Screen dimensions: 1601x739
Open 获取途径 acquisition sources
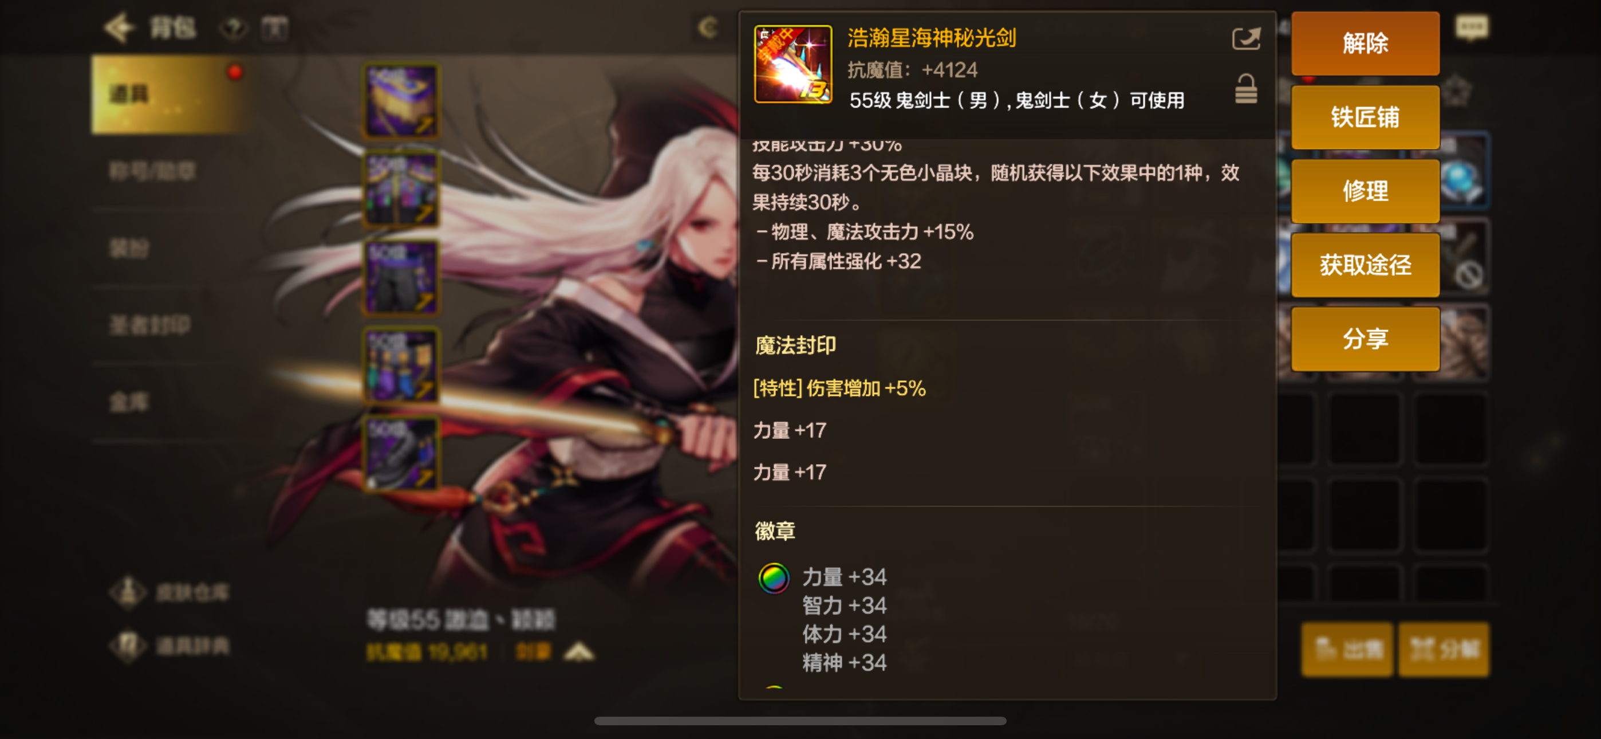point(1365,265)
